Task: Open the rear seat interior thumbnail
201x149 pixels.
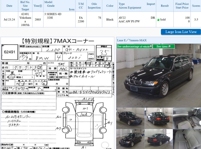Action: [x=187, y=139]
